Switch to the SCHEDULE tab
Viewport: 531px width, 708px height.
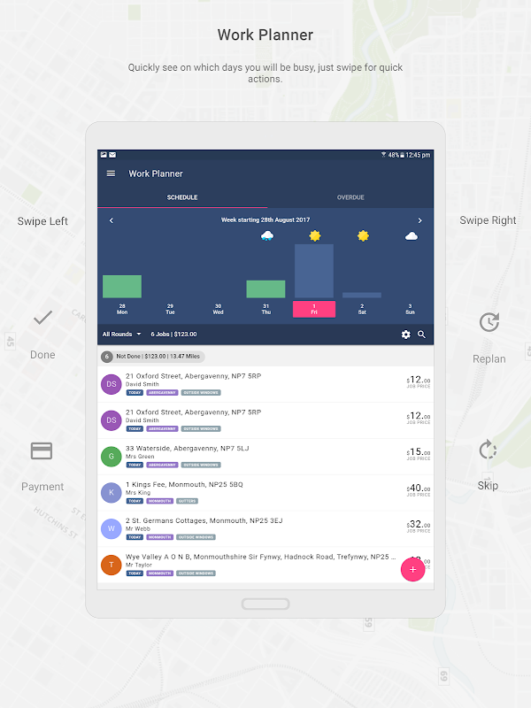pyautogui.click(x=182, y=197)
